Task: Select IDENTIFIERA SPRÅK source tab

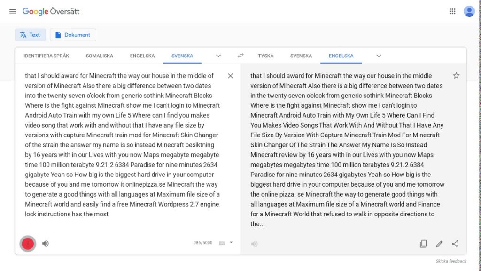Action: (47, 56)
